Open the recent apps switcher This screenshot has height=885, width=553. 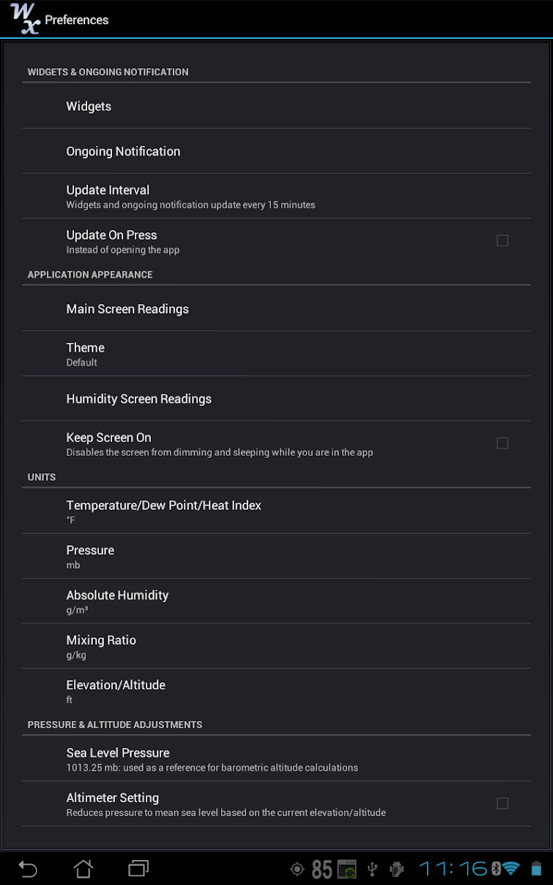click(138, 869)
